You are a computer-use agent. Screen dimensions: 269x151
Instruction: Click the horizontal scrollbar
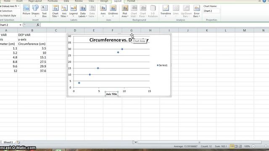(x=199, y=142)
